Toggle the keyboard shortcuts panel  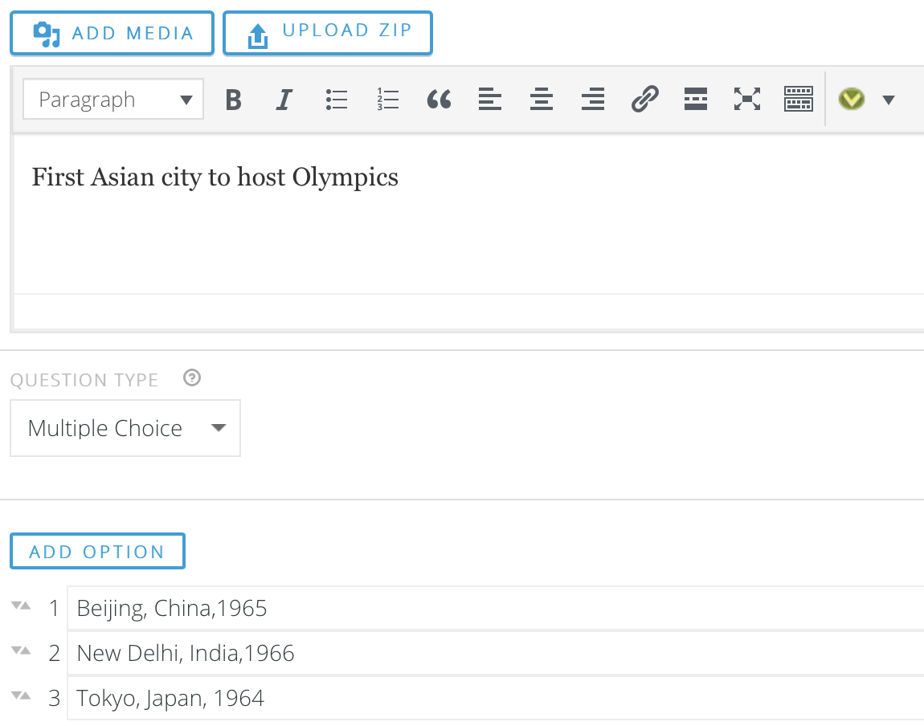coord(799,99)
